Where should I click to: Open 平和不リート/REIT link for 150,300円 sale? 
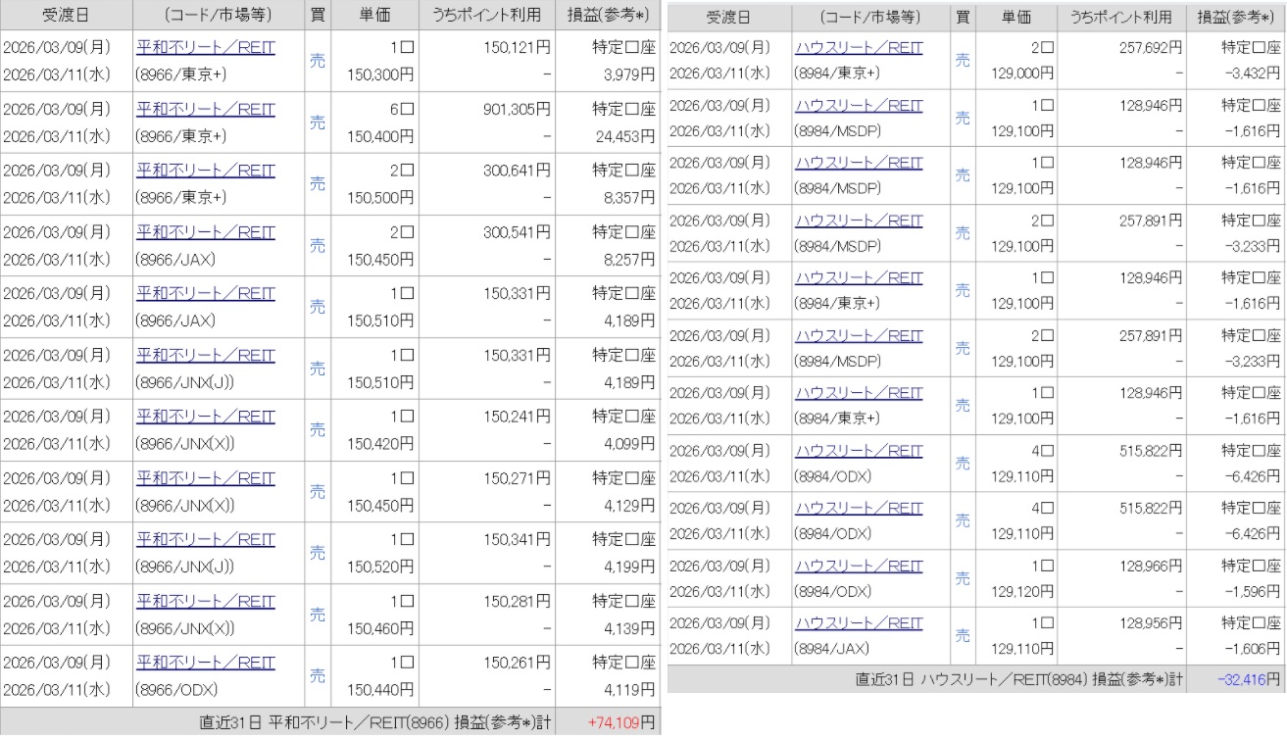205,48
